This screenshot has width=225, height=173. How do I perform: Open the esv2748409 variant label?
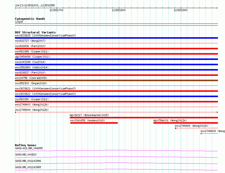[x=213, y=131]
